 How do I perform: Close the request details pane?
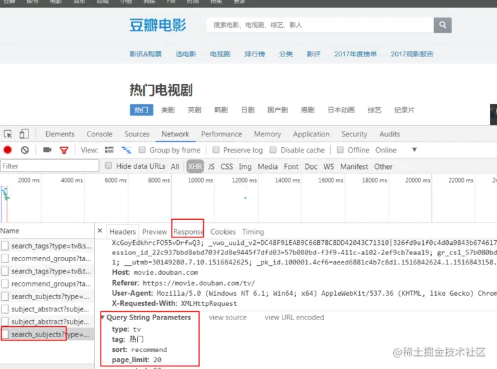coord(100,231)
